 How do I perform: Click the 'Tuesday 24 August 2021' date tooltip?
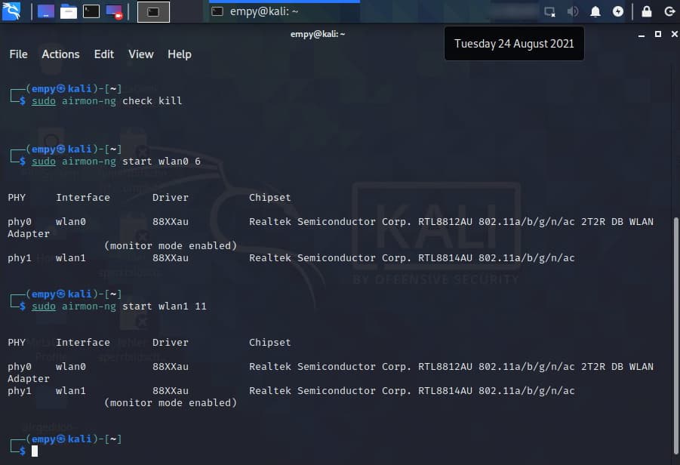pos(514,43)
